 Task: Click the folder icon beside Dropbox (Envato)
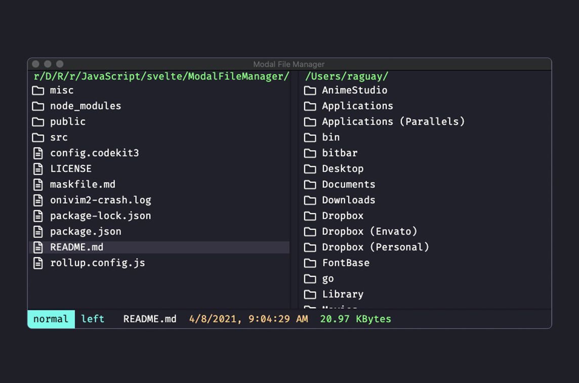click(310, 231)
